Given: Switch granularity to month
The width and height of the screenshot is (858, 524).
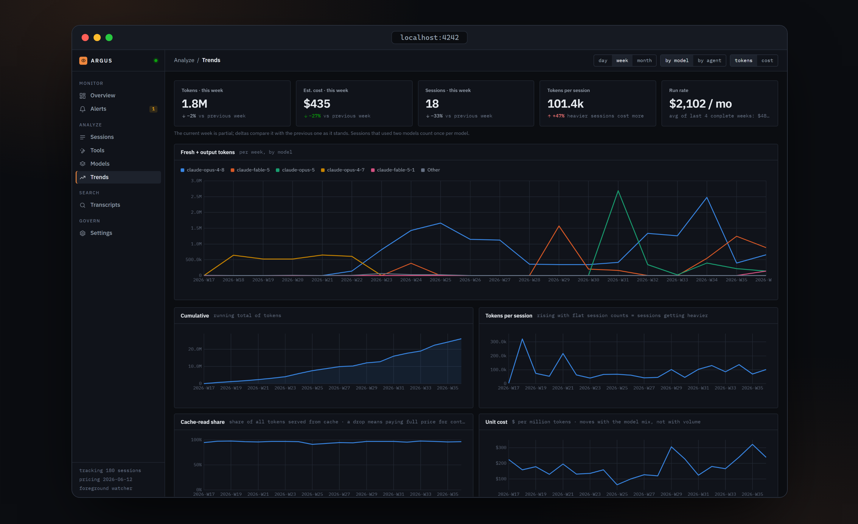Looking at the screenshot, I should [x=644, y=60].
